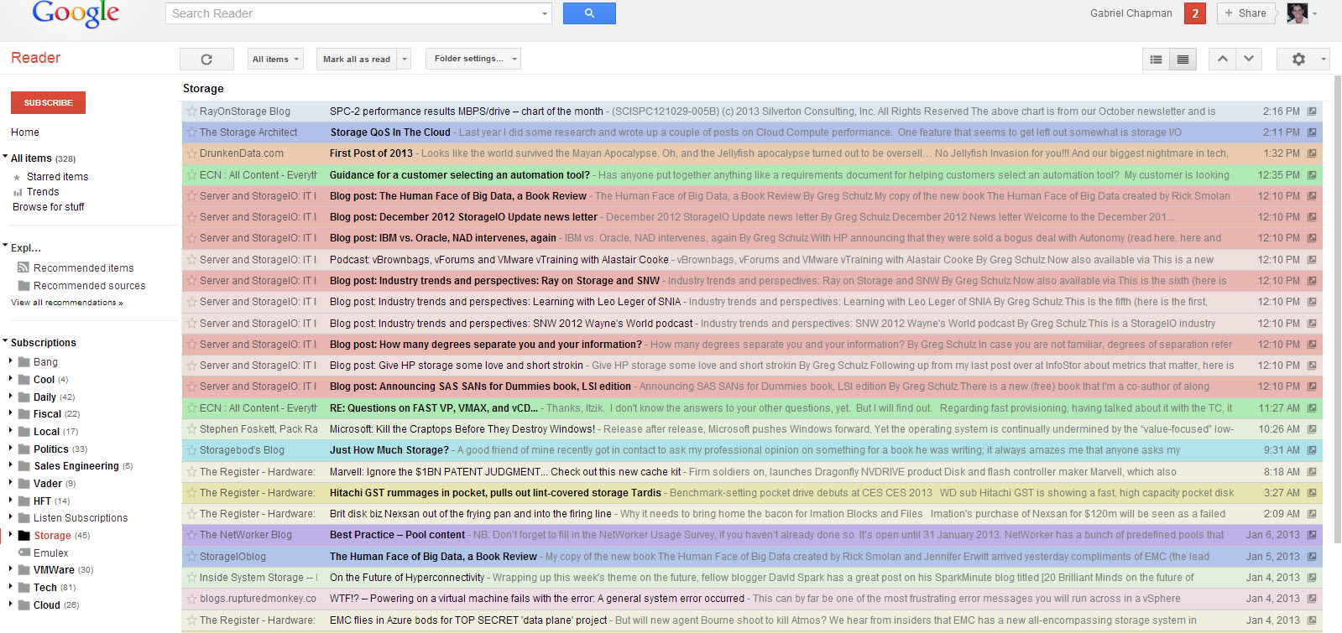Open The NetWorker Blog post original icon
The image size is (1342, 633).
point(1312,535)
